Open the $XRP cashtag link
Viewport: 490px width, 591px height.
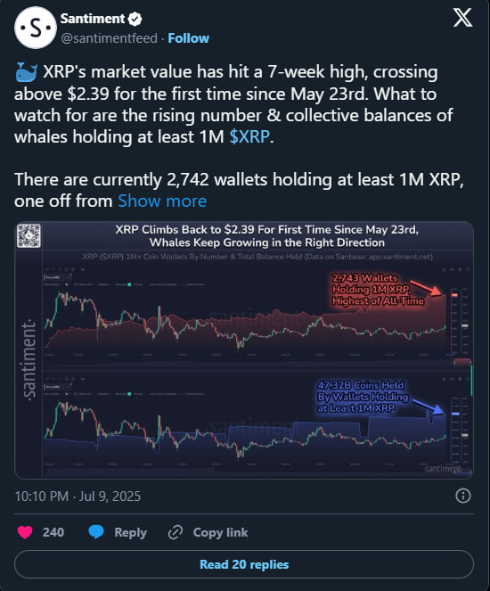tap(249, 136)
